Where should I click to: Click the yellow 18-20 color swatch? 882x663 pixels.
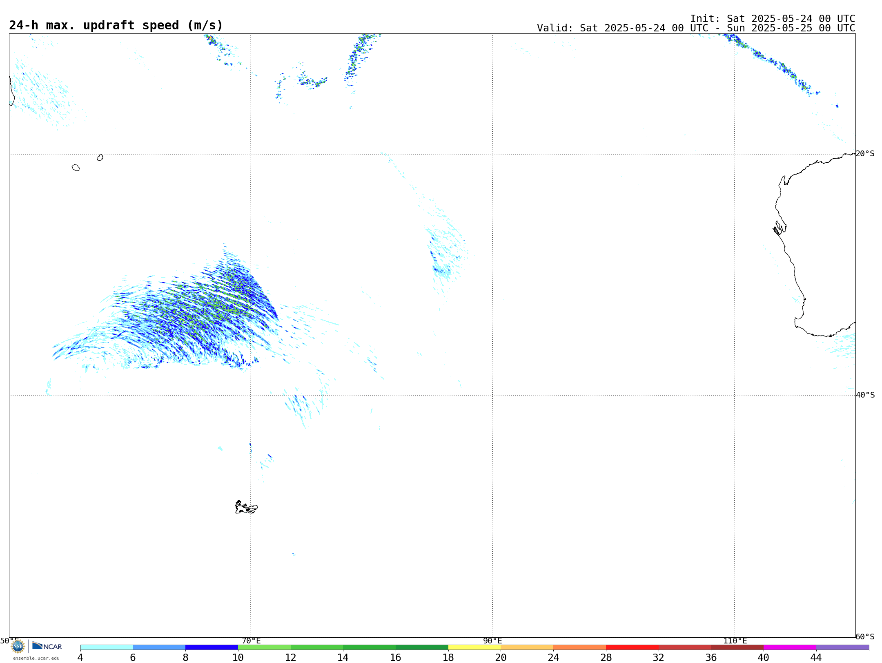point(474,648)
